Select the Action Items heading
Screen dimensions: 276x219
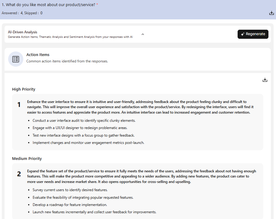click(38, 55)
